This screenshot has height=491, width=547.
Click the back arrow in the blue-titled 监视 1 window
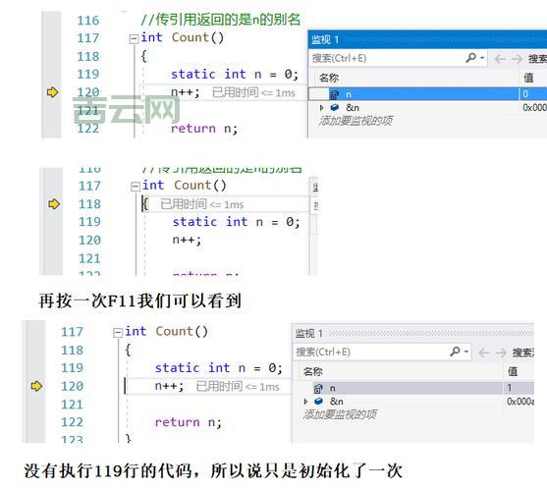[x=500, y=59]
